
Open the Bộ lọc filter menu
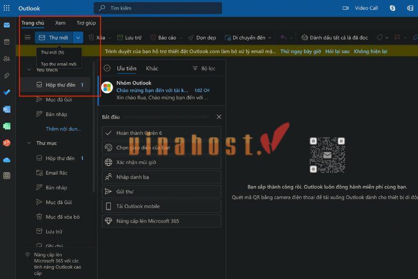tap(204, 68)
